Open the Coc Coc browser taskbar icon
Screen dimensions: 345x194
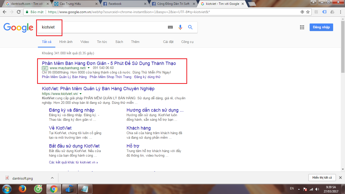(x=38, y=189)
